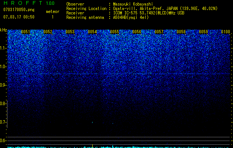
Task: Click the kHz axis unit label
Action: click(x=3, y=30)
